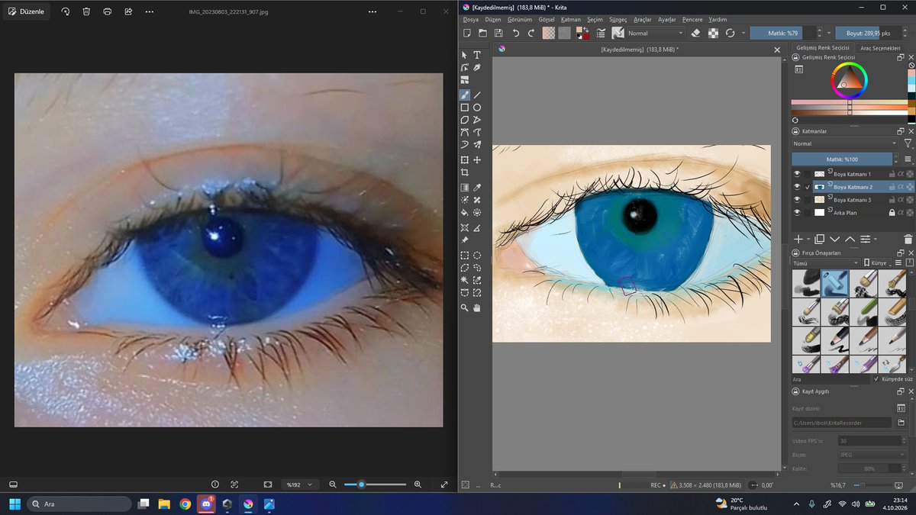Click the Matlık %79 opacity slider

pos(783,33)
